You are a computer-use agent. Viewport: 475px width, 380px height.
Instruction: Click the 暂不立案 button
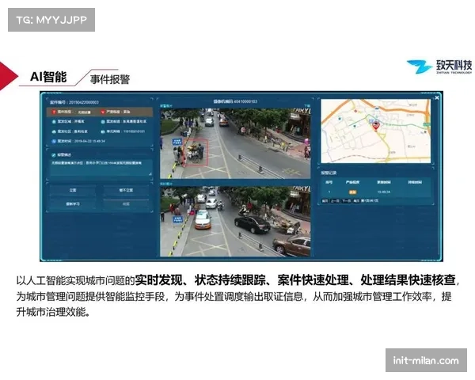click(126, 190)
